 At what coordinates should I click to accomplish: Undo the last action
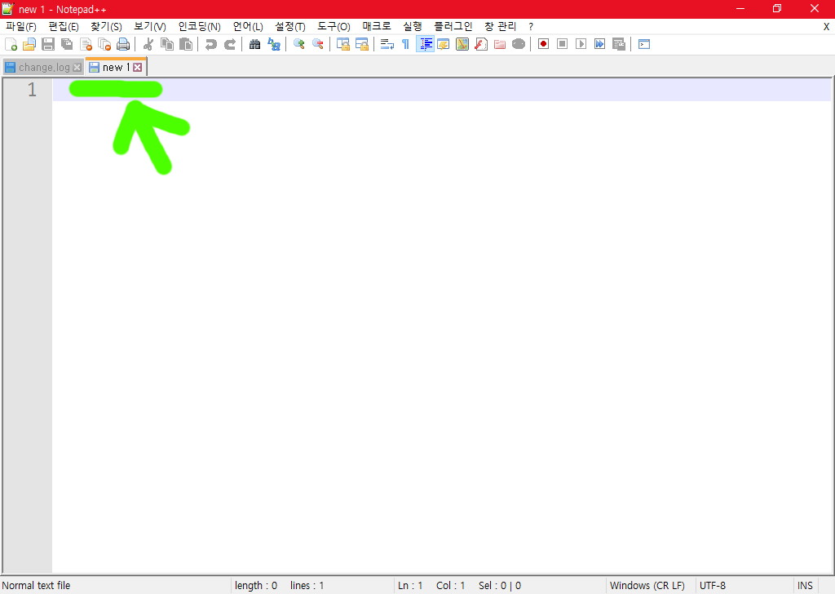211,44
